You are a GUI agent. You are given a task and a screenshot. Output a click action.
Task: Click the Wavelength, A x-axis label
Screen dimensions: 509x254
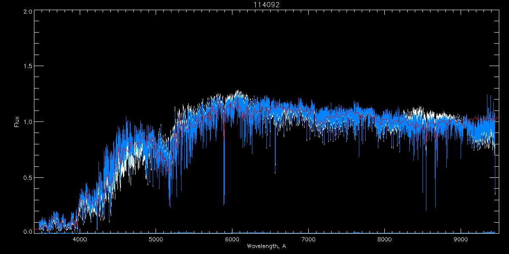click(x=266, y=246)
